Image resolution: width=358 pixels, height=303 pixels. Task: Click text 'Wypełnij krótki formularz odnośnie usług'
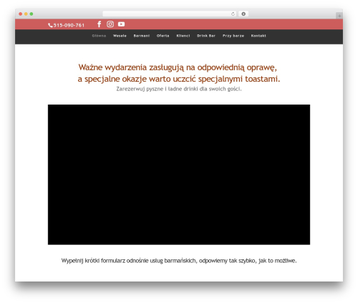[x=112, y=261]
